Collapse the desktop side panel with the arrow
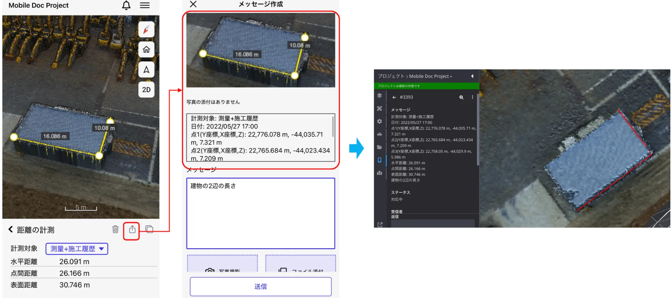The height and width of the screenshot is (298, 672). (x=472, y=76)
